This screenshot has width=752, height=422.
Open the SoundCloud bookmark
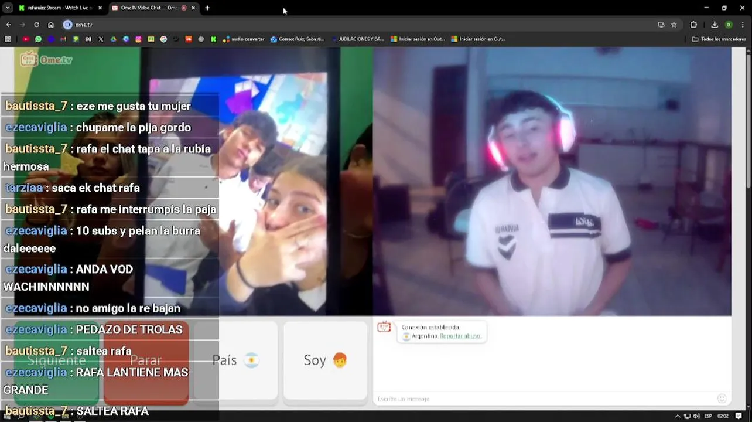point(189,39)
